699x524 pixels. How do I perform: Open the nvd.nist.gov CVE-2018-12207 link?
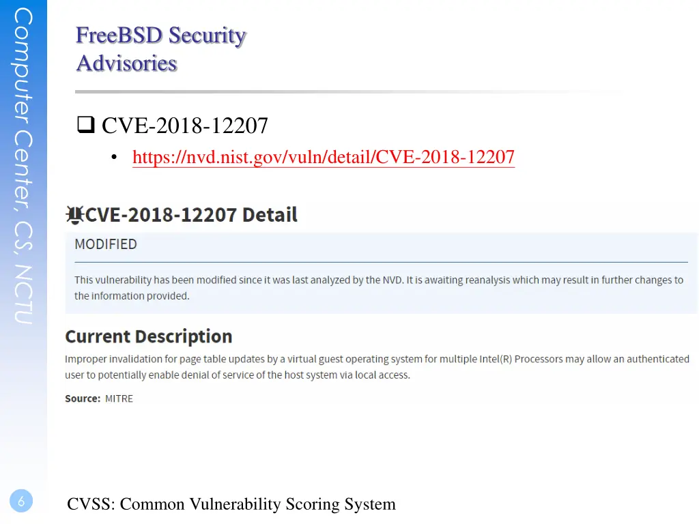coord(323,157)
